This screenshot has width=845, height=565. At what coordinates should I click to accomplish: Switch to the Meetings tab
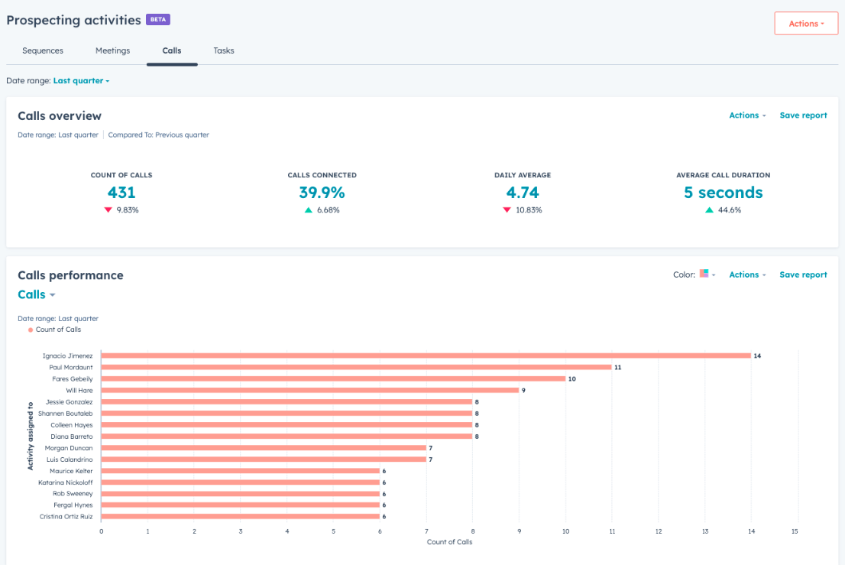(112, 50)
